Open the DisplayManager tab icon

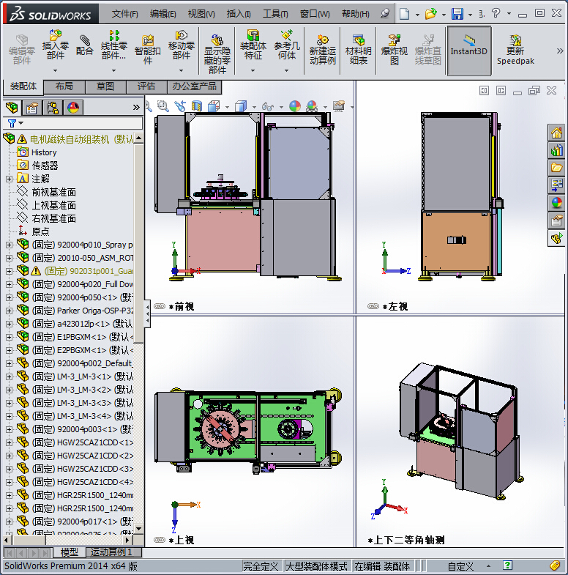click(x=73, y=108)
